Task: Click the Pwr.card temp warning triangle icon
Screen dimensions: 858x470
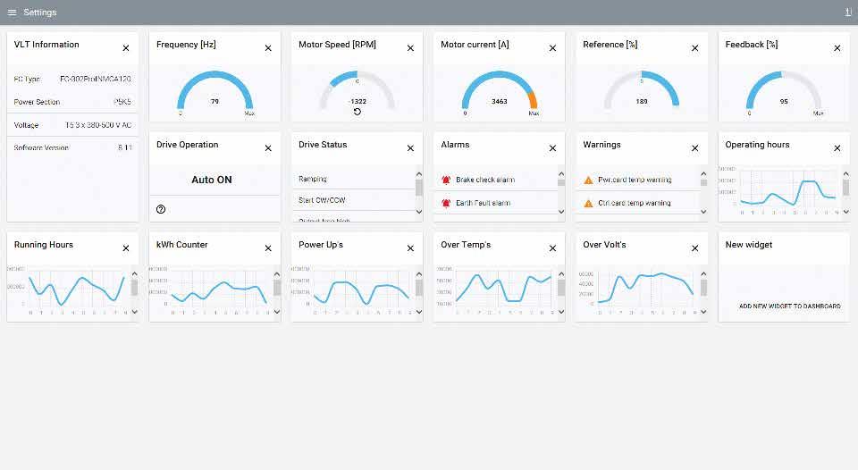Action: [x=588, y=180]
